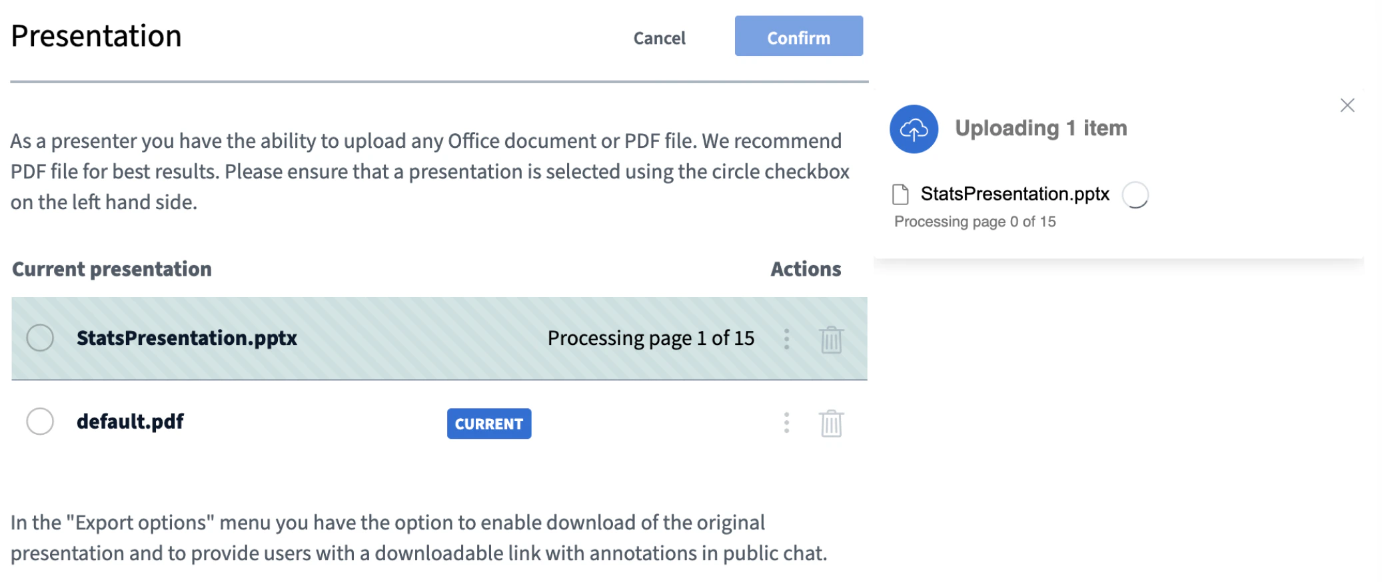The image size is (1382, 582).
Task: Click trash icon for default.pdf
Action: [831, 424]
